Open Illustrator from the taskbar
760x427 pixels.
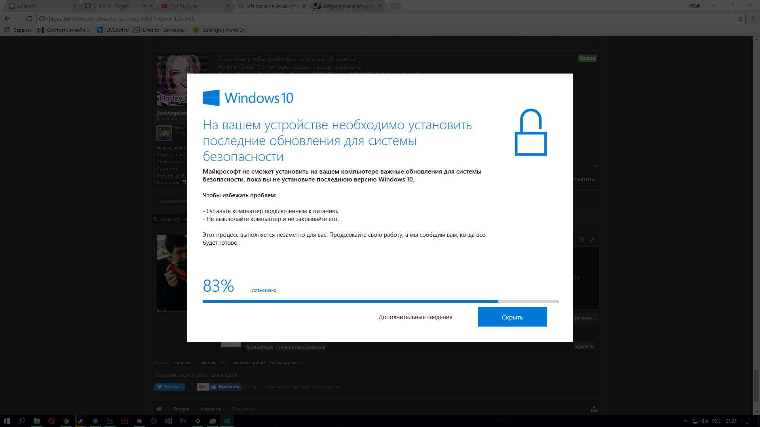point(124,421)
